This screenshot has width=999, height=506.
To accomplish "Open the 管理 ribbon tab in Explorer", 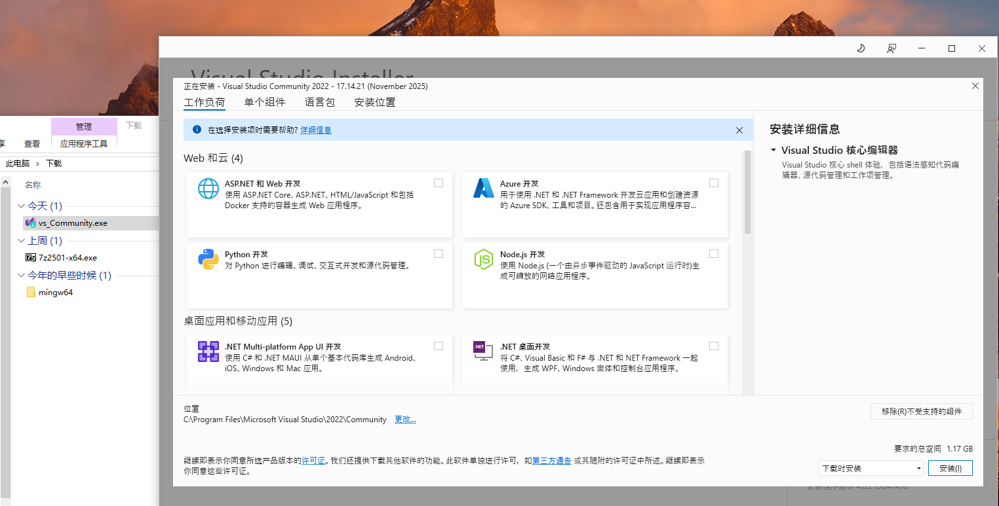I will coord(84,126).
